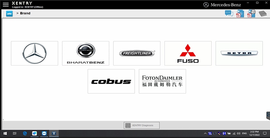The image size is (270, 138).
Task: Open the battery status tray icon
Action: [x=229, y=133]
